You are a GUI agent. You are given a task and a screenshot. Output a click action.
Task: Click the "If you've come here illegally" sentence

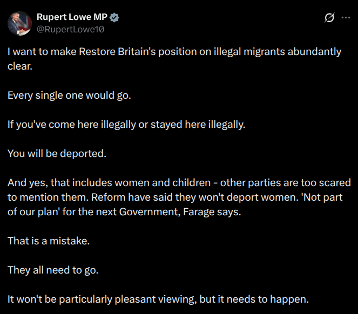coord(126,125)
